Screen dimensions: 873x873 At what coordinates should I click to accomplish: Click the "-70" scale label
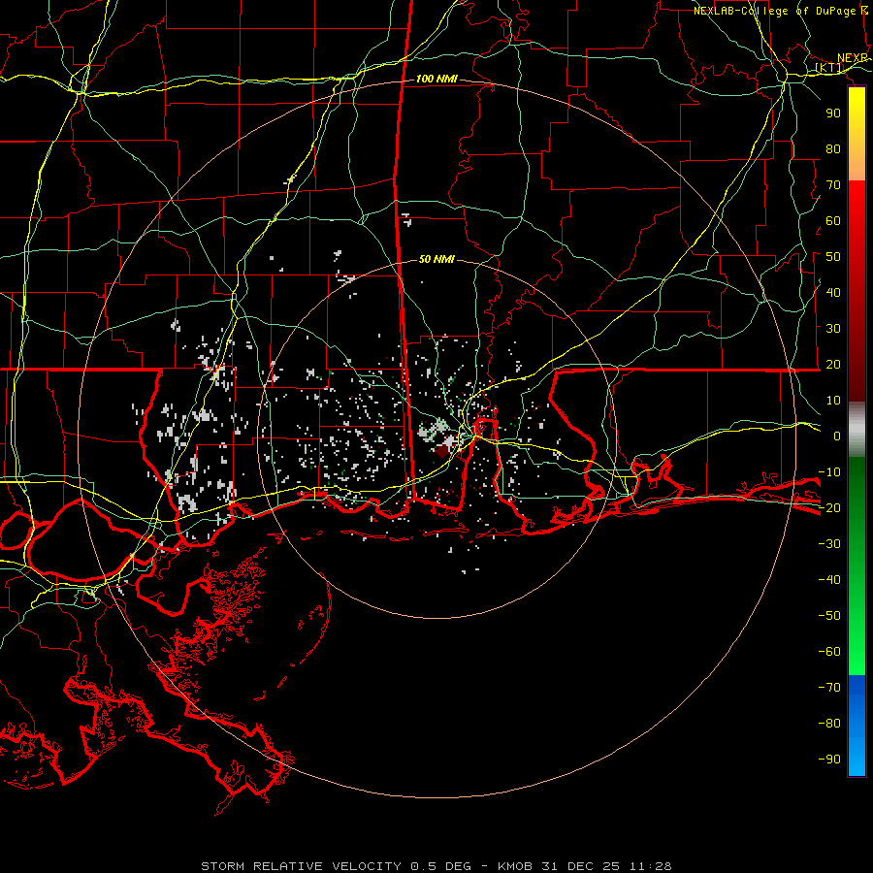829,688
